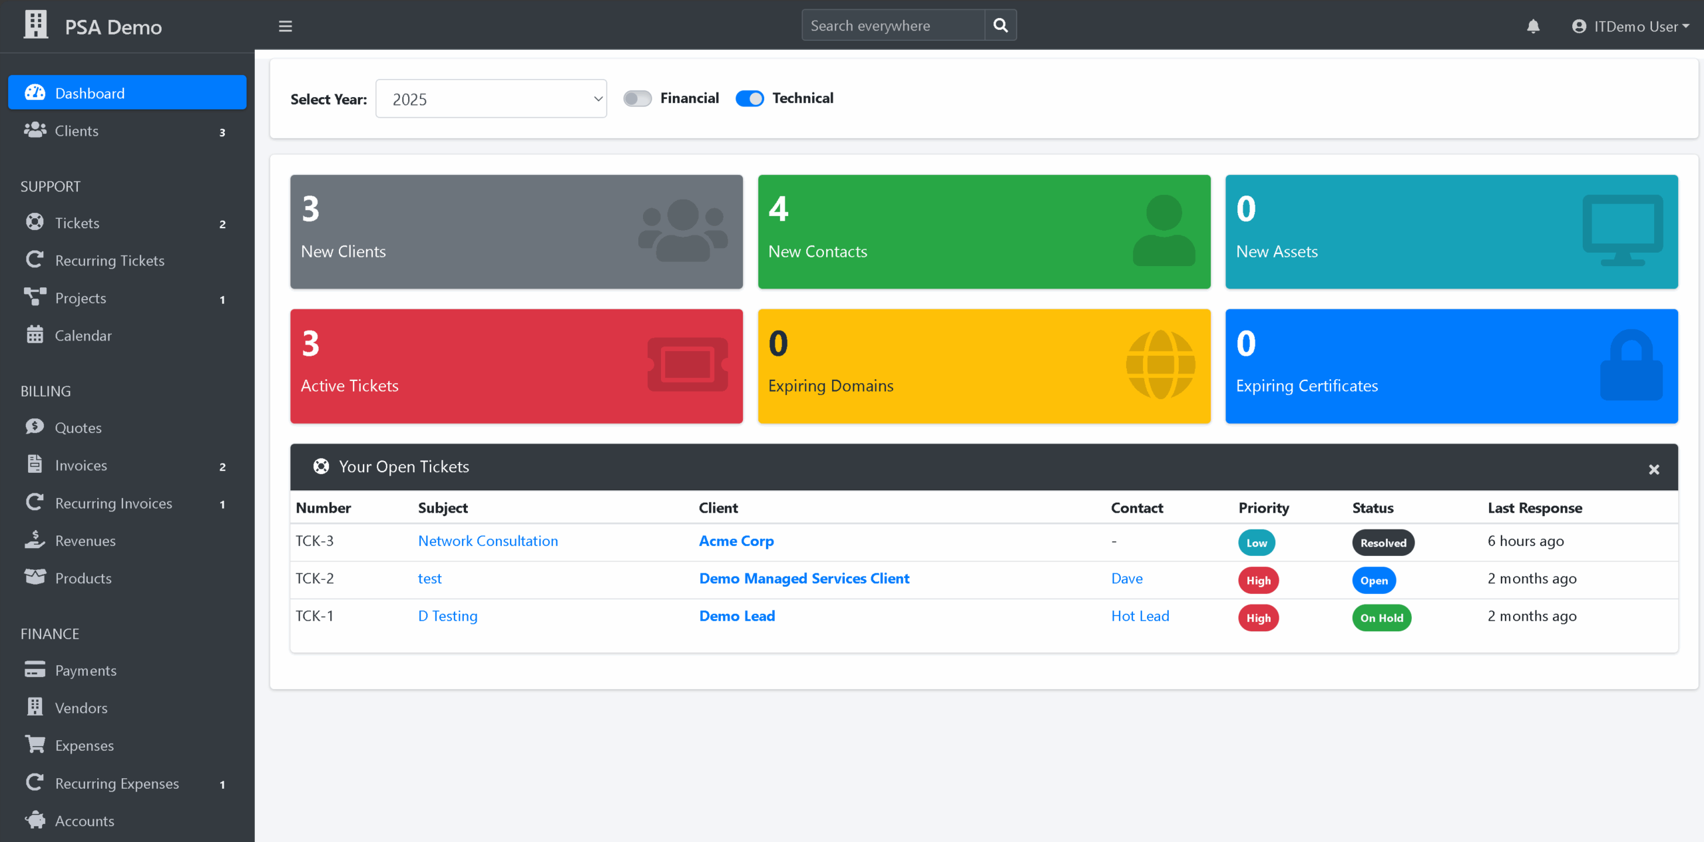
Task: Close the Your Open Tickets panel
Action: click(1654, 470)
